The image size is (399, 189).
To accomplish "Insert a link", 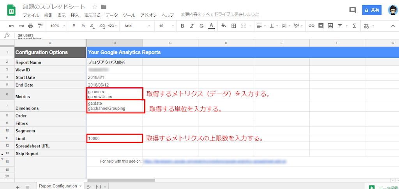I will [311, 26].
